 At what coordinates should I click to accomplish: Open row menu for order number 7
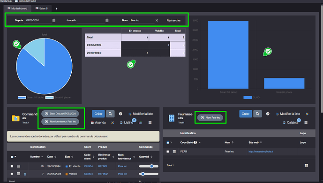coord(18,174)
